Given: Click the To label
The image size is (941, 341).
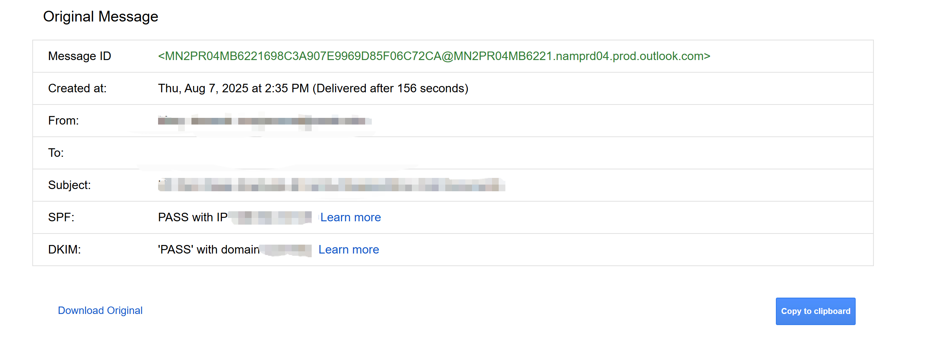Looking at the screenshot, I should point(56,153).
